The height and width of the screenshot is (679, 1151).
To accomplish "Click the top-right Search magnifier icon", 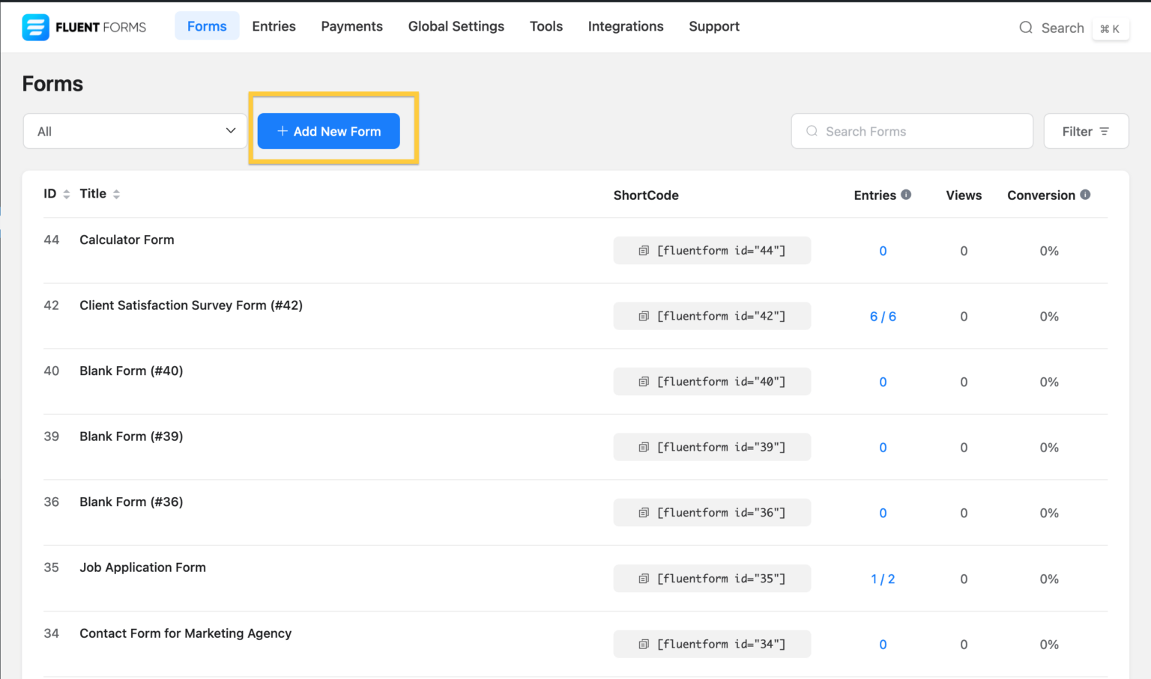I will (1026, 28).
